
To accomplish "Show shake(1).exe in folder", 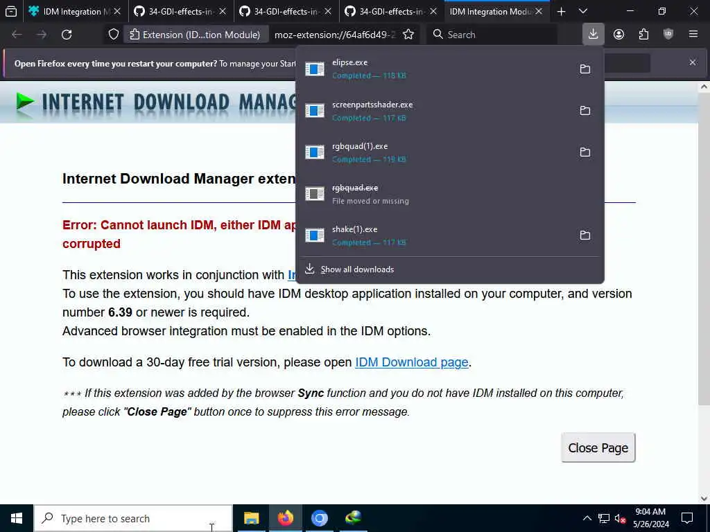I will (585, 236).
